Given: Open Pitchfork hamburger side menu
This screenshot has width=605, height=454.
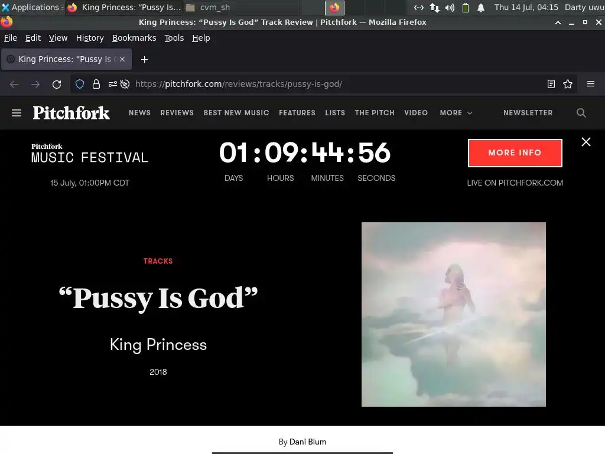Looking at the screenshot, I should point(17,113).
